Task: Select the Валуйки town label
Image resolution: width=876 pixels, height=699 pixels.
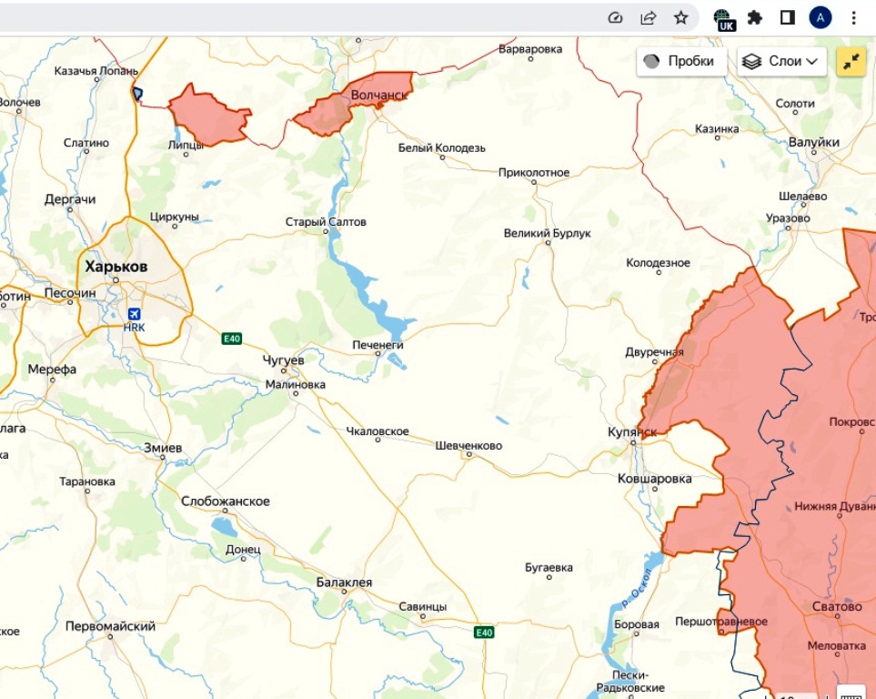Action: 813,142
